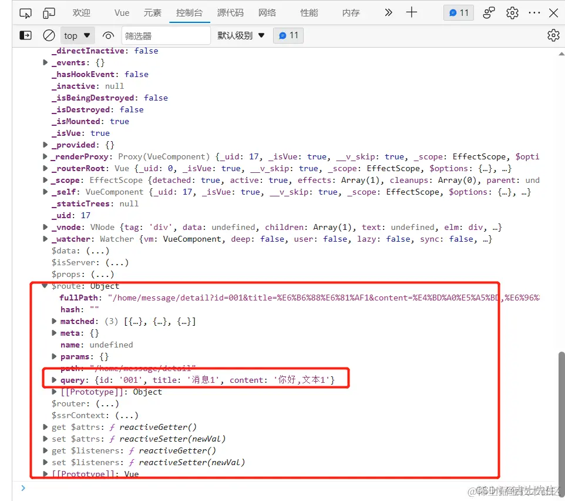
Task: Select the 控制台 tab
Action: pos(190,13)
